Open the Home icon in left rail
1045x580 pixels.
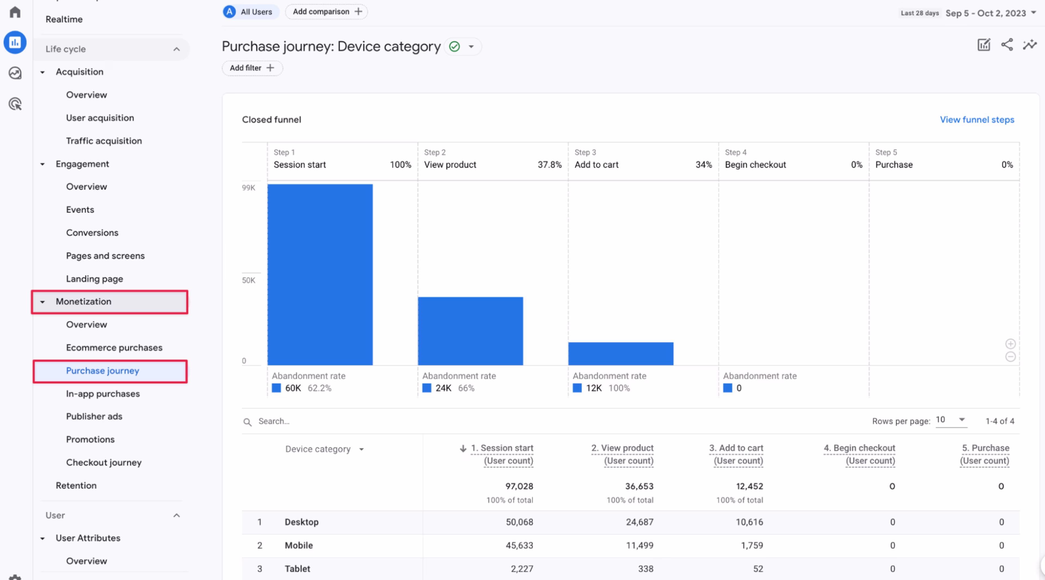point(15,12)
